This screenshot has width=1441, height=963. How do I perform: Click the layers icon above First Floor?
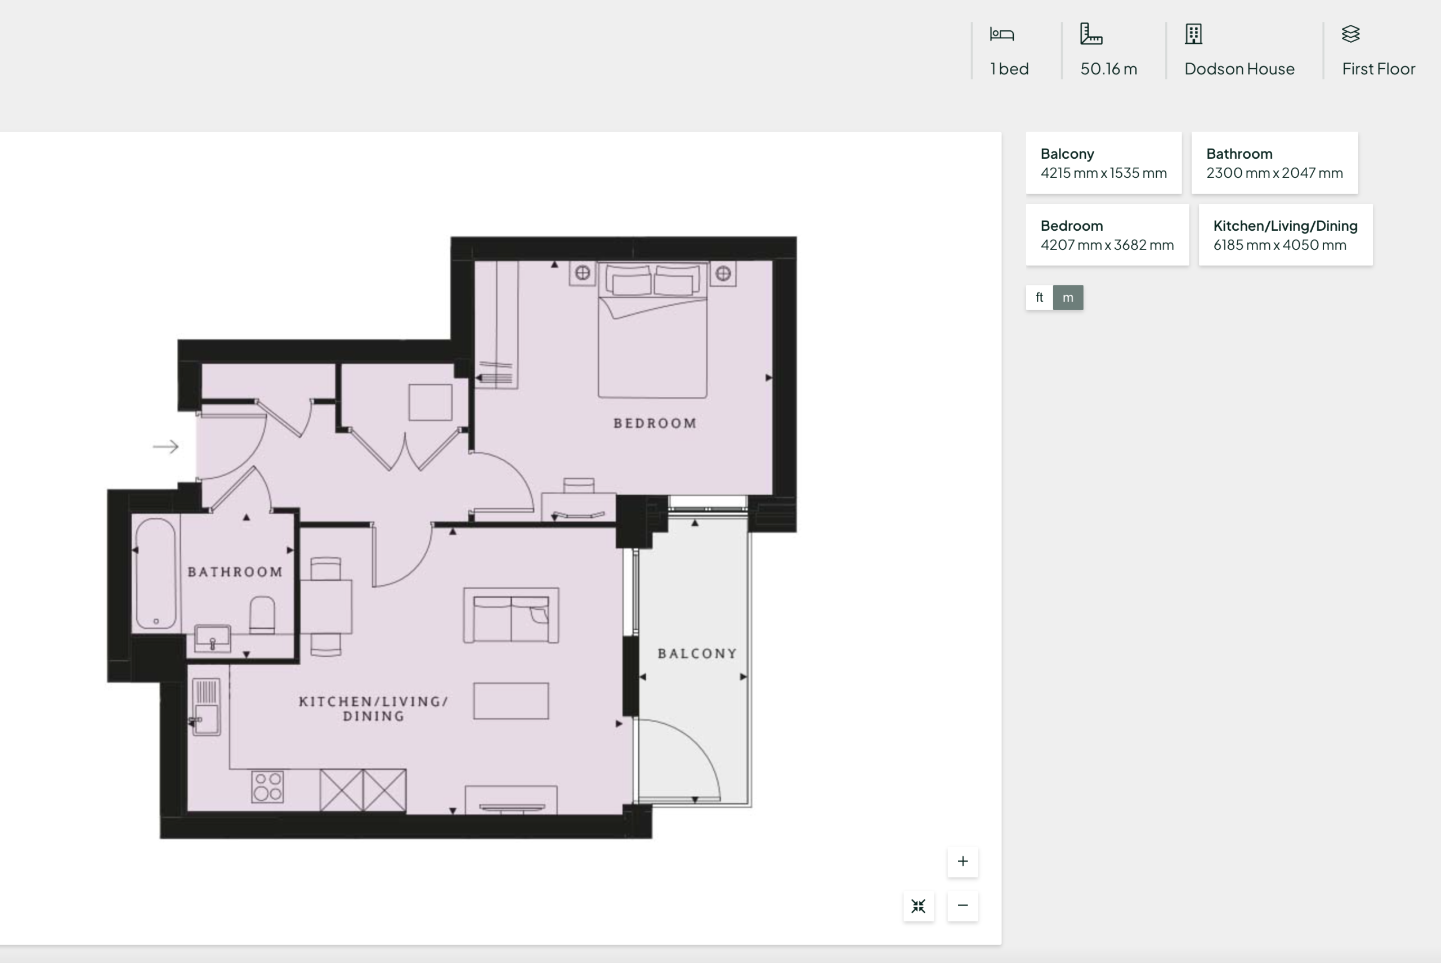tap(1351, 34)
